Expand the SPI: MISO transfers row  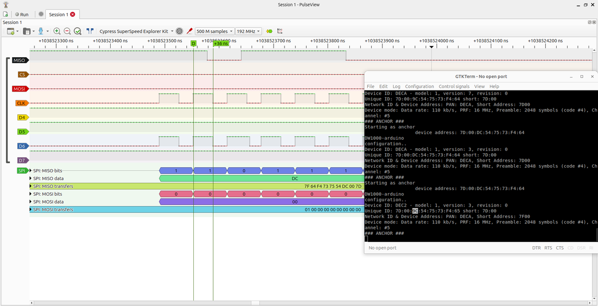(31, 186)
